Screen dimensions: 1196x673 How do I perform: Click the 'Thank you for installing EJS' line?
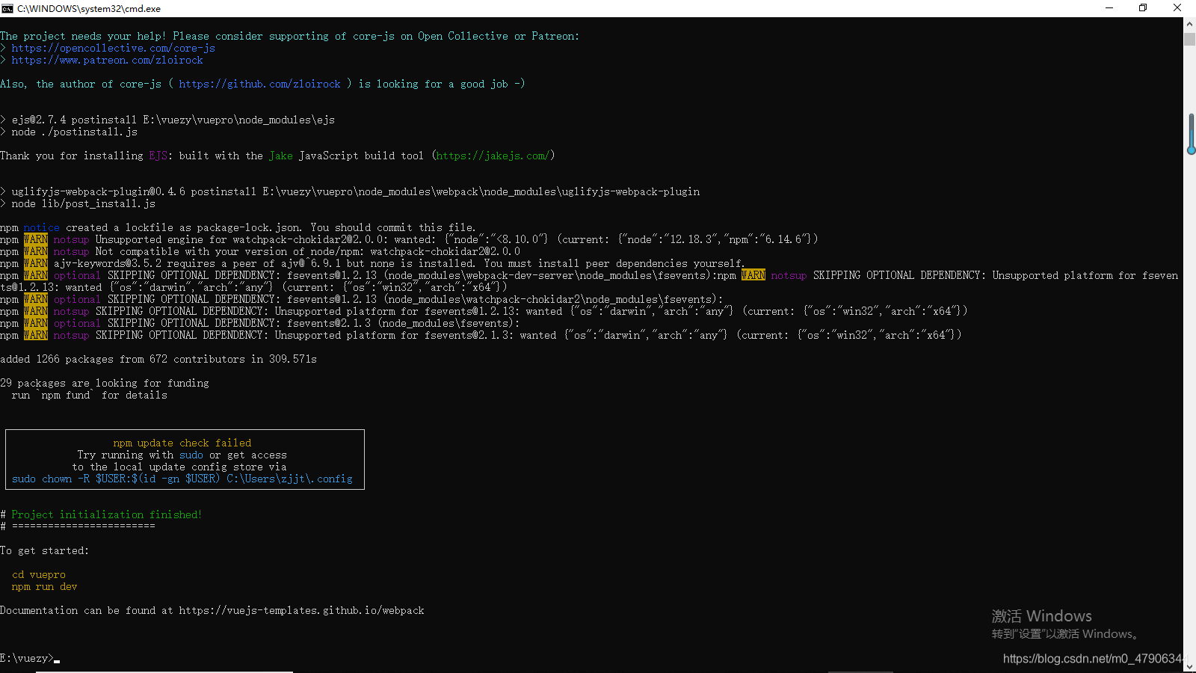[277, 156]
